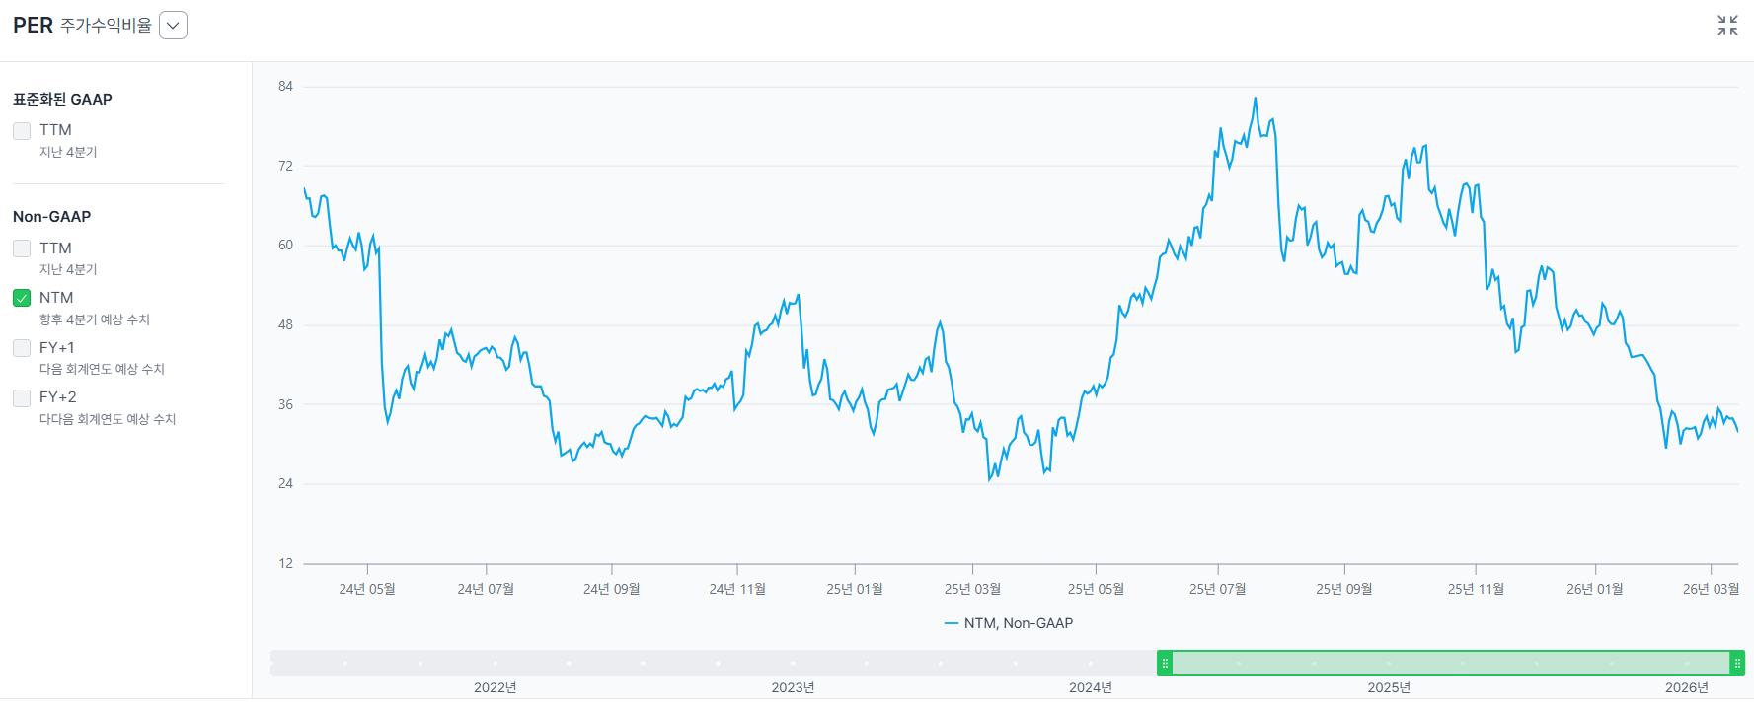Uncheck the NTM checkbox
Image resolution: width=1754 pixels, height=709 pixels.
coord(22,298)
